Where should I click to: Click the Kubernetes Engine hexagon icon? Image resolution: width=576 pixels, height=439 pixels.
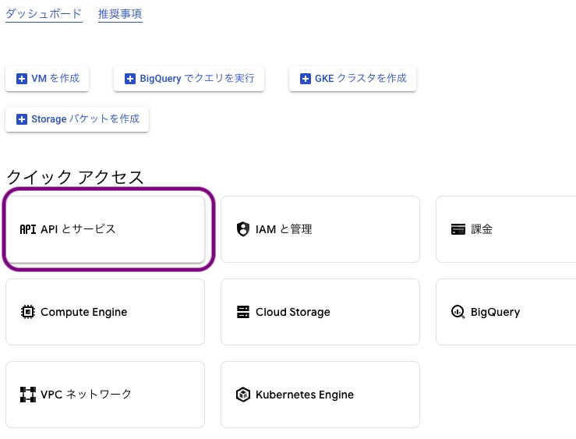click(x=243, y=395)
